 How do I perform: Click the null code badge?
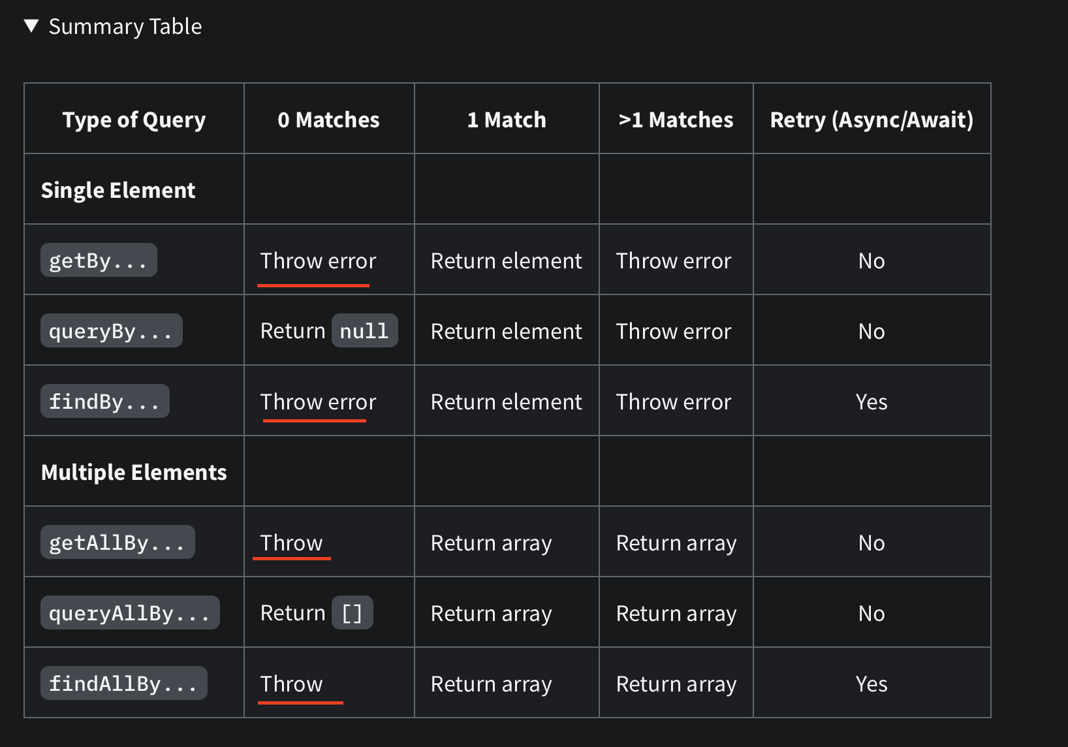[x=365, y=330]
